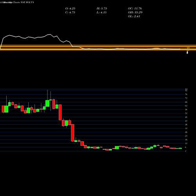Select the tall red candle falling below 21
196x196 pixels.
click(73, 133)
